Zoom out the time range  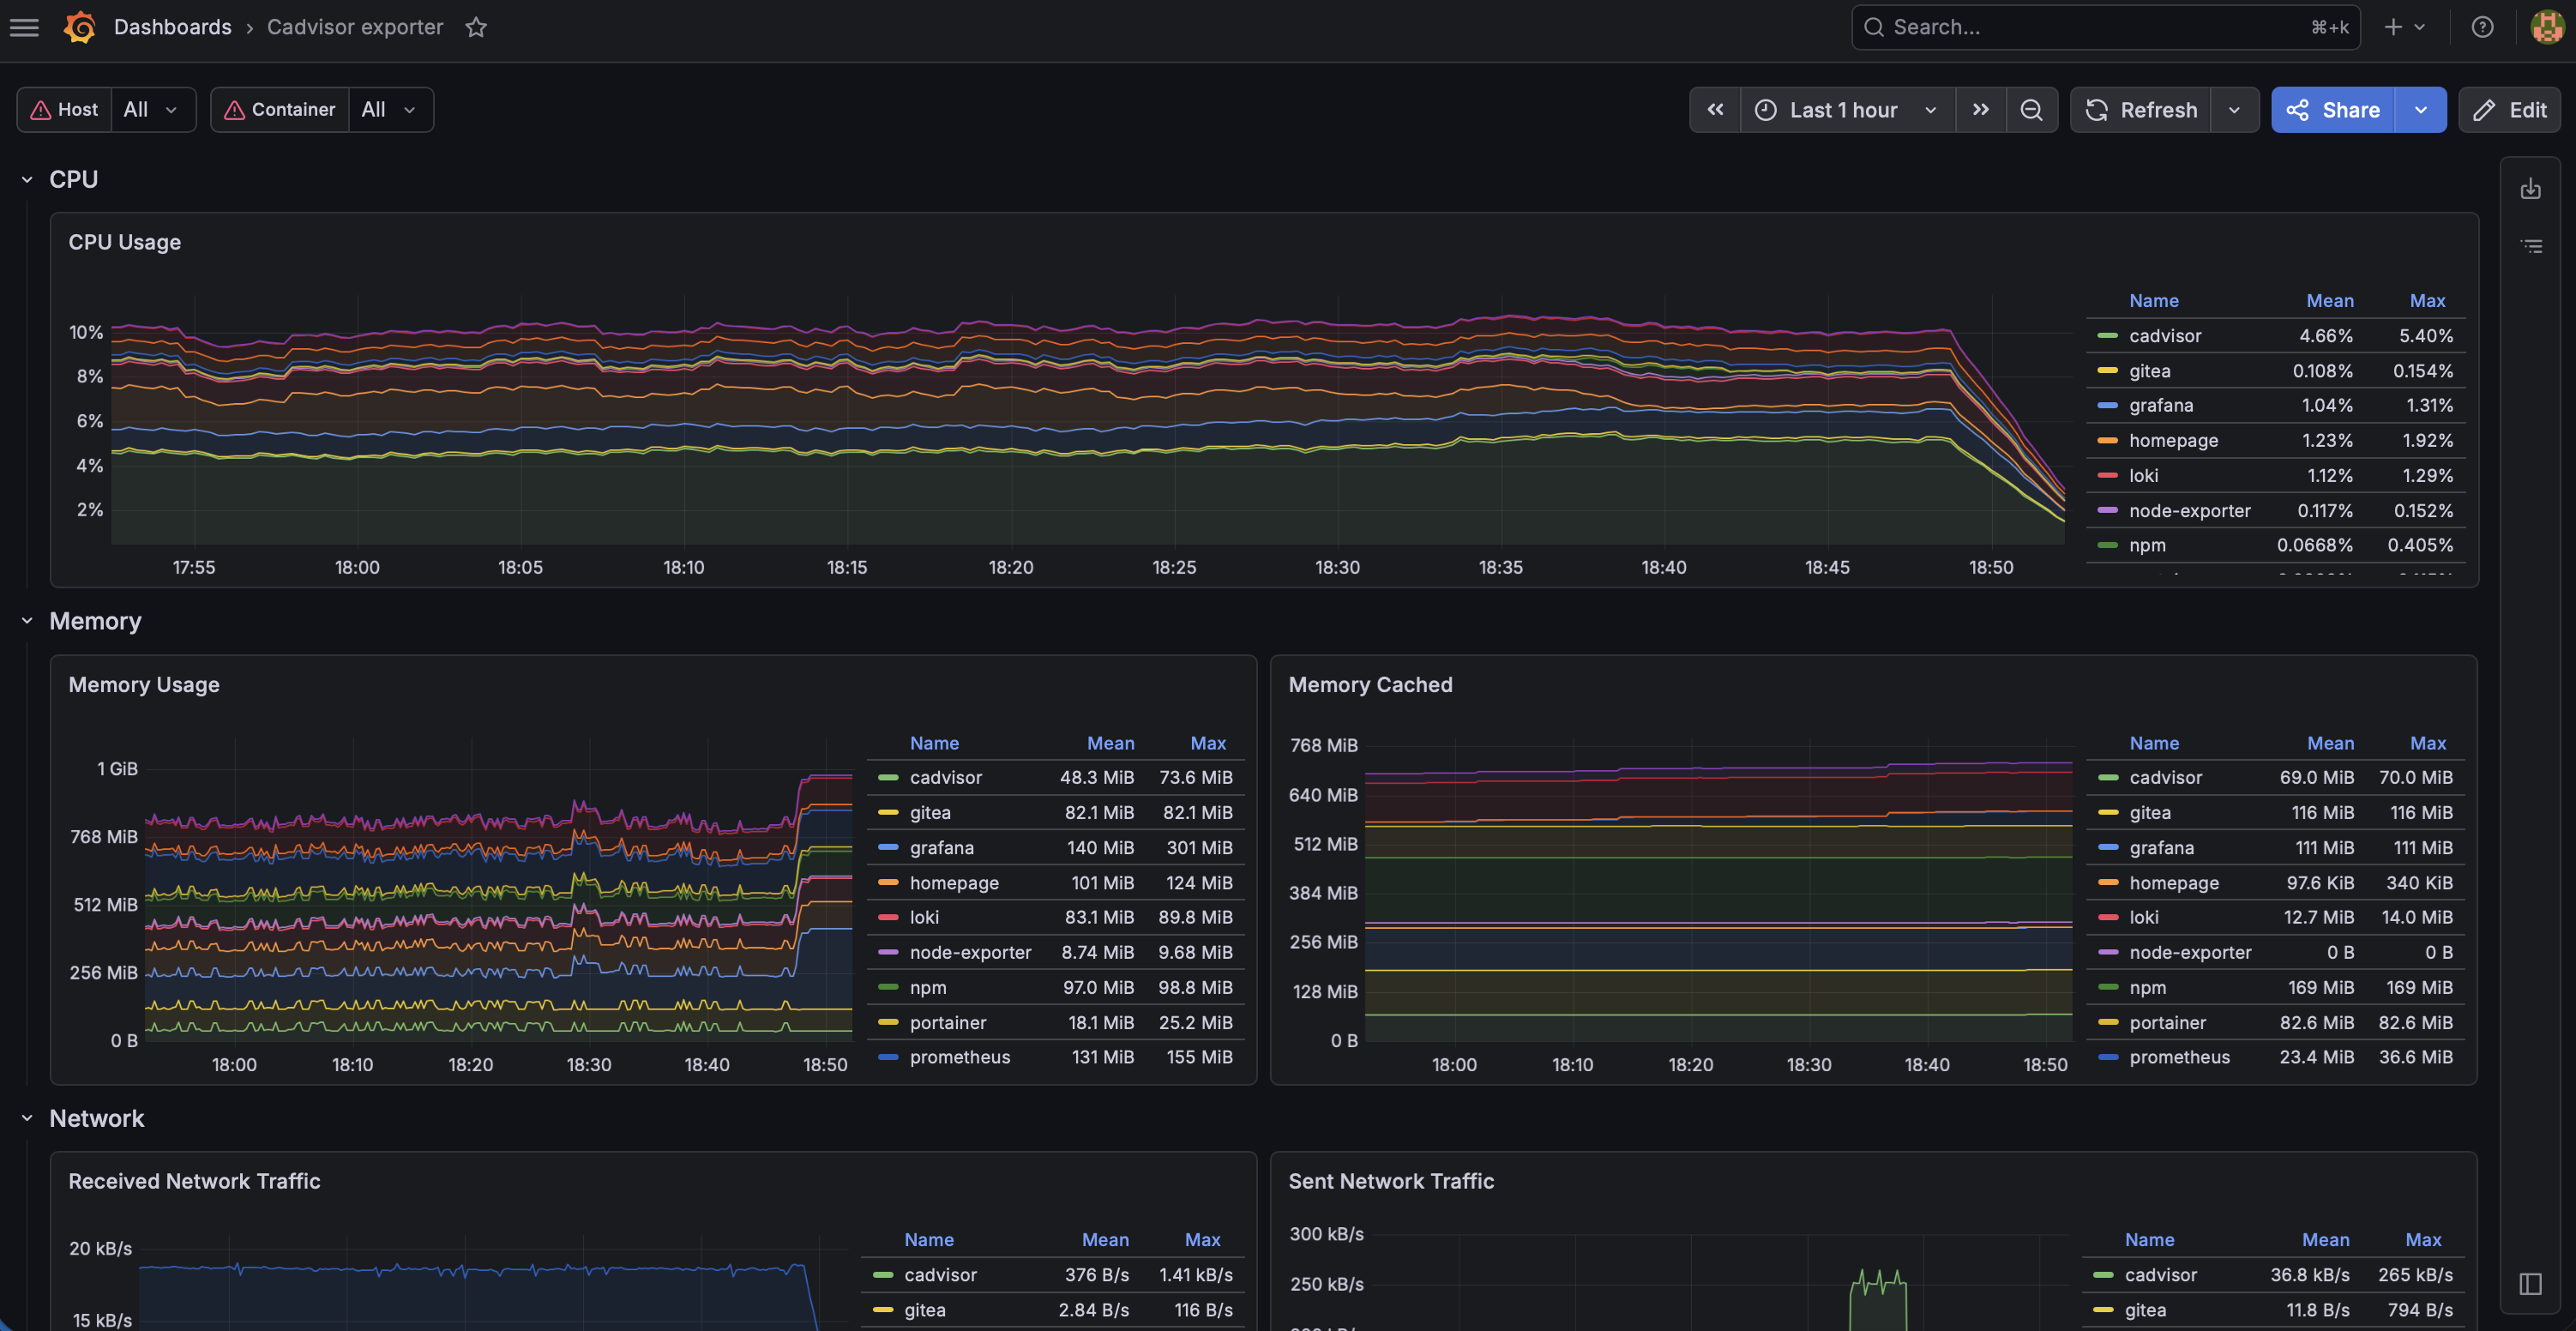2031,110
